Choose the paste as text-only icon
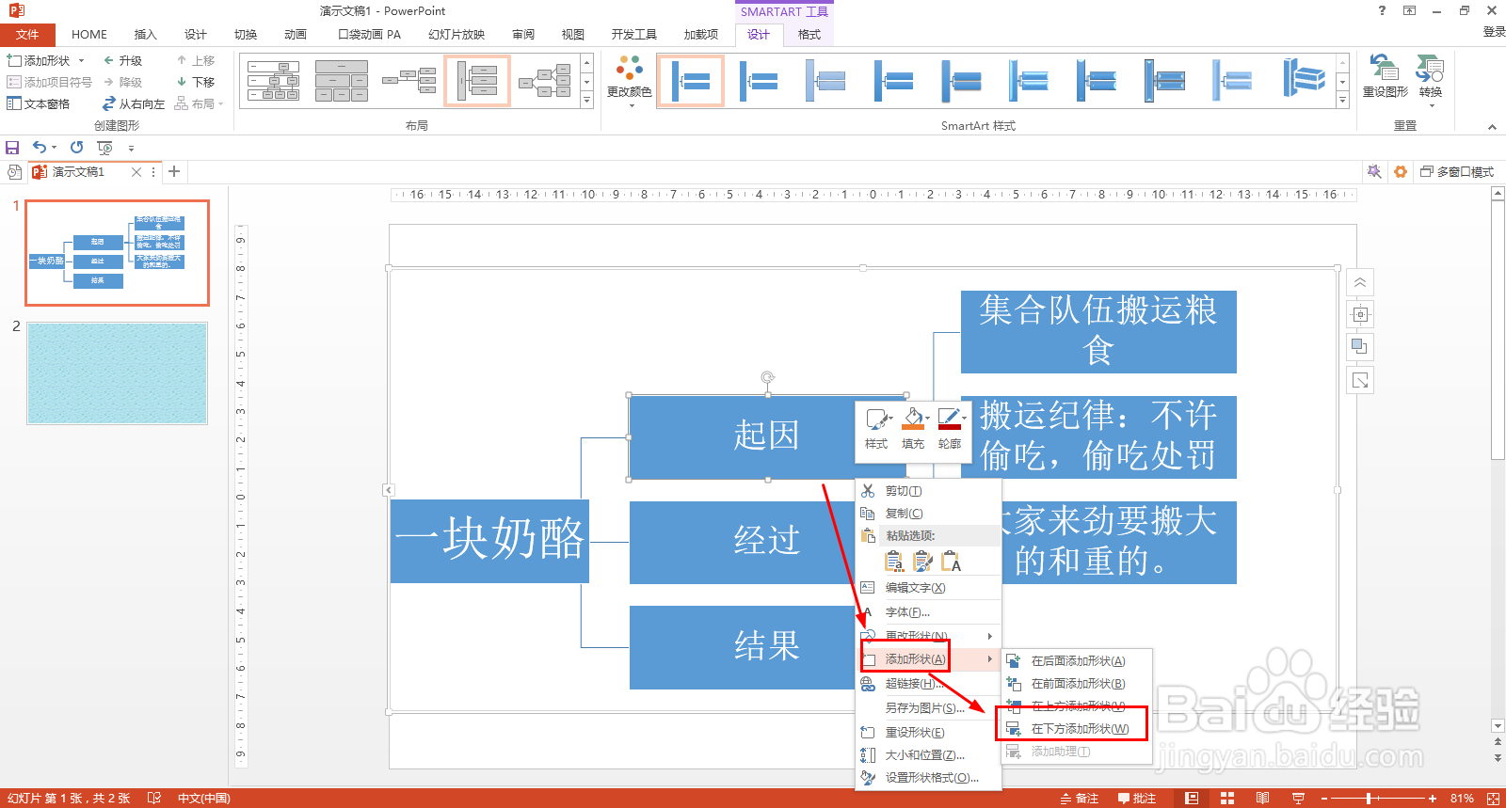This screenshot has width=1506, height=808. [952, 562]
